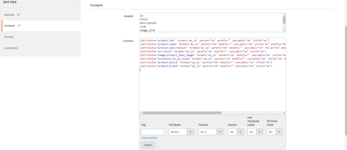Click the Content horizontal scrollbar thumb
This screenshot has height=150, width=347.
(x=182, y=113)
